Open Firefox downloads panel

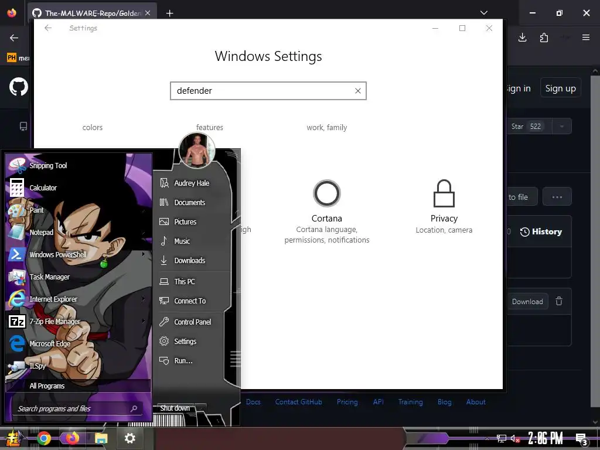(522, 37)
